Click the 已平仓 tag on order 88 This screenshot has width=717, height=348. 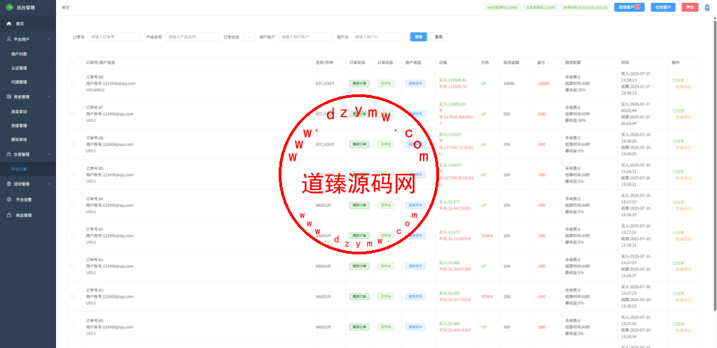[386, 83]
